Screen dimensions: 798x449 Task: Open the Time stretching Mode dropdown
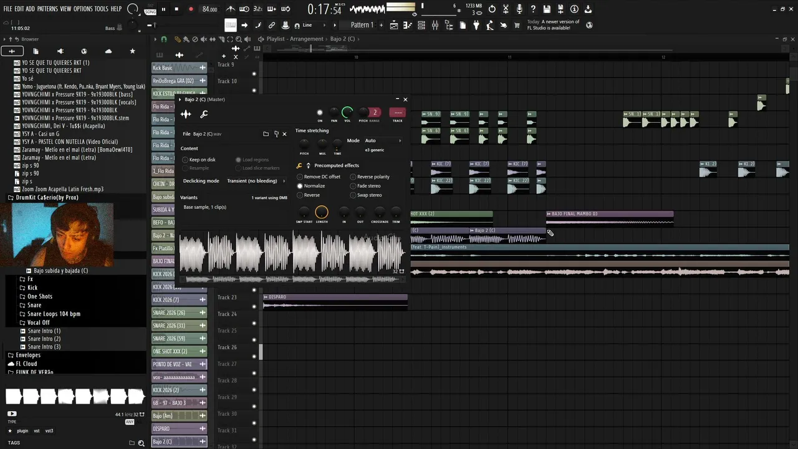click(382, 140)
